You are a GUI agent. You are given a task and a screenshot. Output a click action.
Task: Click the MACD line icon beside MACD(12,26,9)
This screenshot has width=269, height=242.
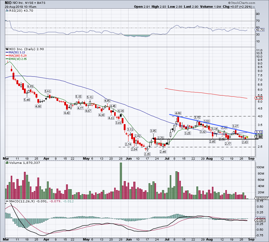(7, 201)
